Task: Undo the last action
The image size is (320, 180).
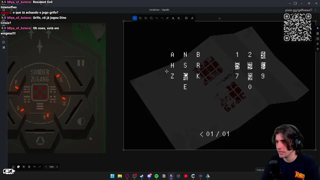Action: pos(34,167)
